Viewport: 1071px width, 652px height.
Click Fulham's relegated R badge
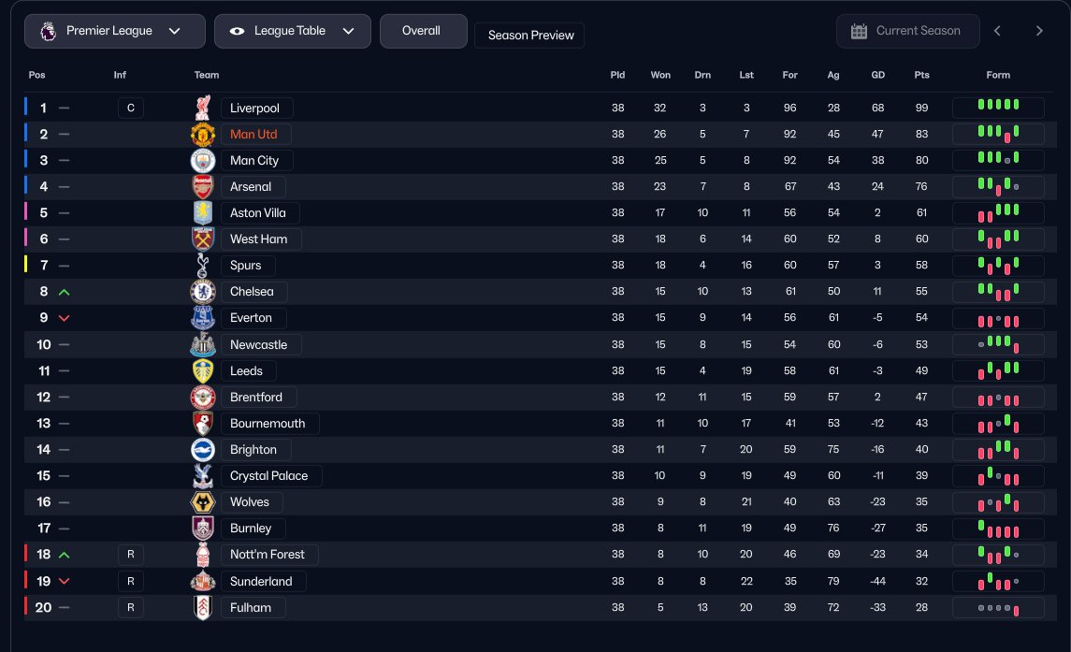pos(131,608)
